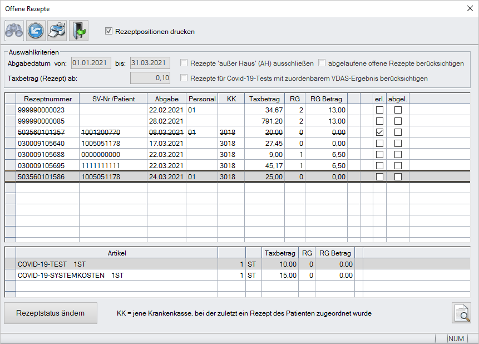This screenshot has width=479, height=344.
Task: Toggle Rezeptpositionen drucken checkbox
Action: point(109,32)
